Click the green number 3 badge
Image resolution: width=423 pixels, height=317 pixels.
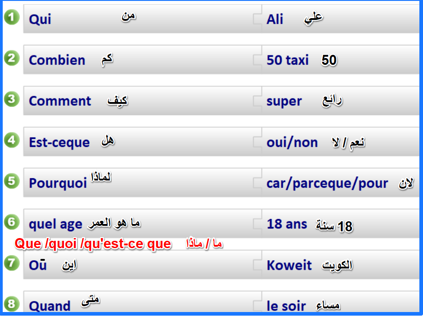click(12, 99)
